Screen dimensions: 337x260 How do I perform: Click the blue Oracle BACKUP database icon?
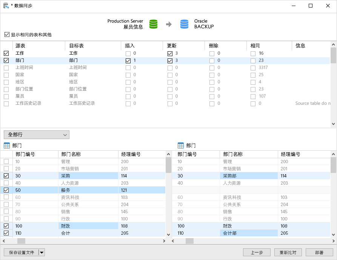point(184,24)
